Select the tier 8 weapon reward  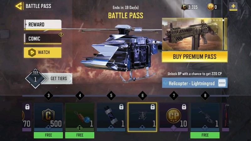[205, 117]
